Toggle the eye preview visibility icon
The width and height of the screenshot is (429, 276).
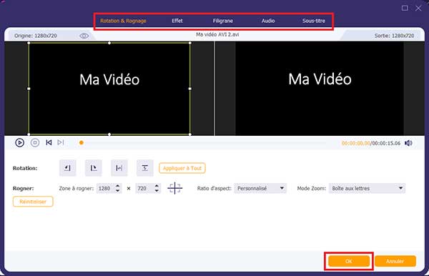(x=84, y=36)
